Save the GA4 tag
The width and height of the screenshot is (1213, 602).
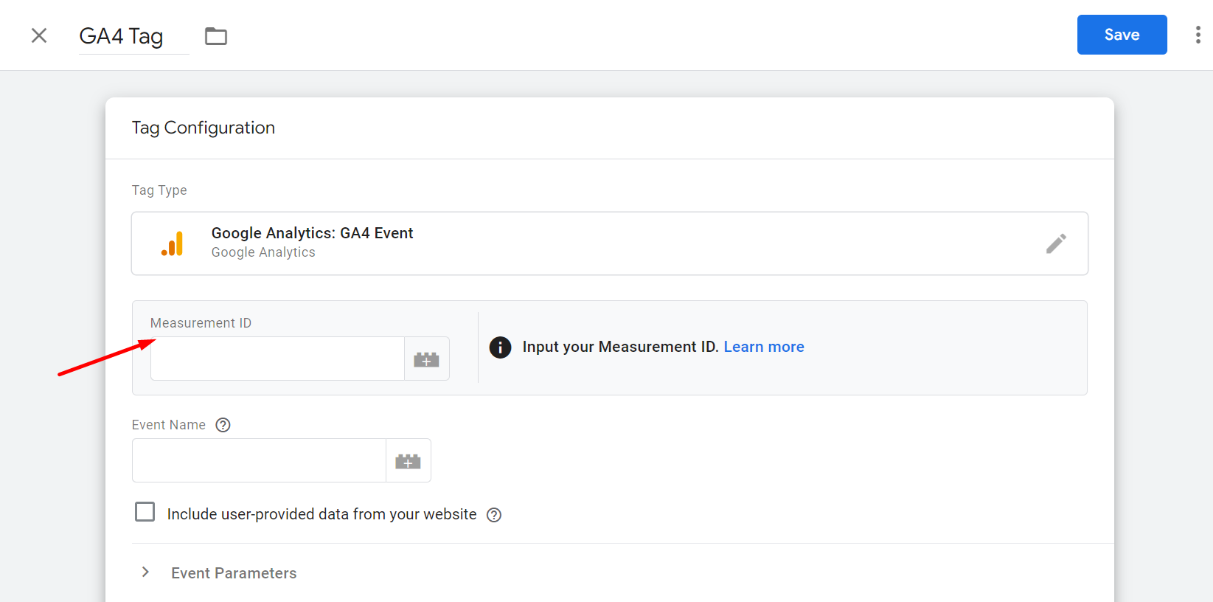1122,35
